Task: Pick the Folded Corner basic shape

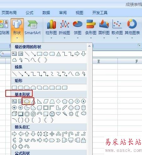Action: [46, 114]
